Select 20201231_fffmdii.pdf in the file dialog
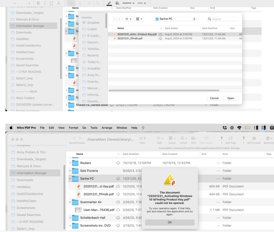The height and width of the screenshot is (232, 274). coord(130,39)
